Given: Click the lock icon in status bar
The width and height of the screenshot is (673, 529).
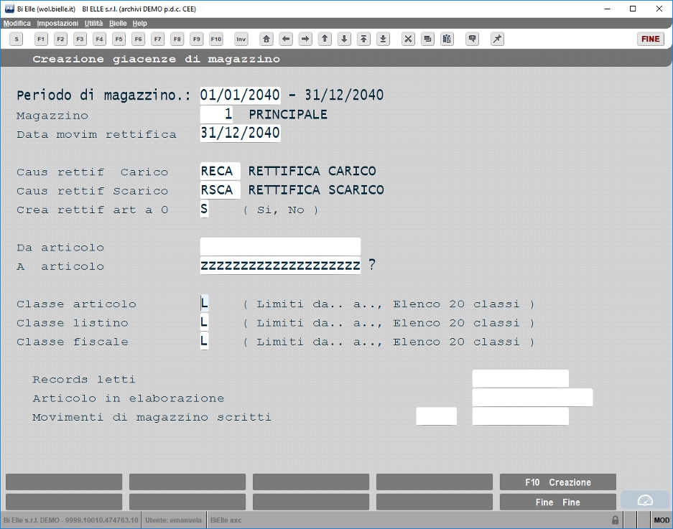Looking at the screenshot, I should point(615,520).
